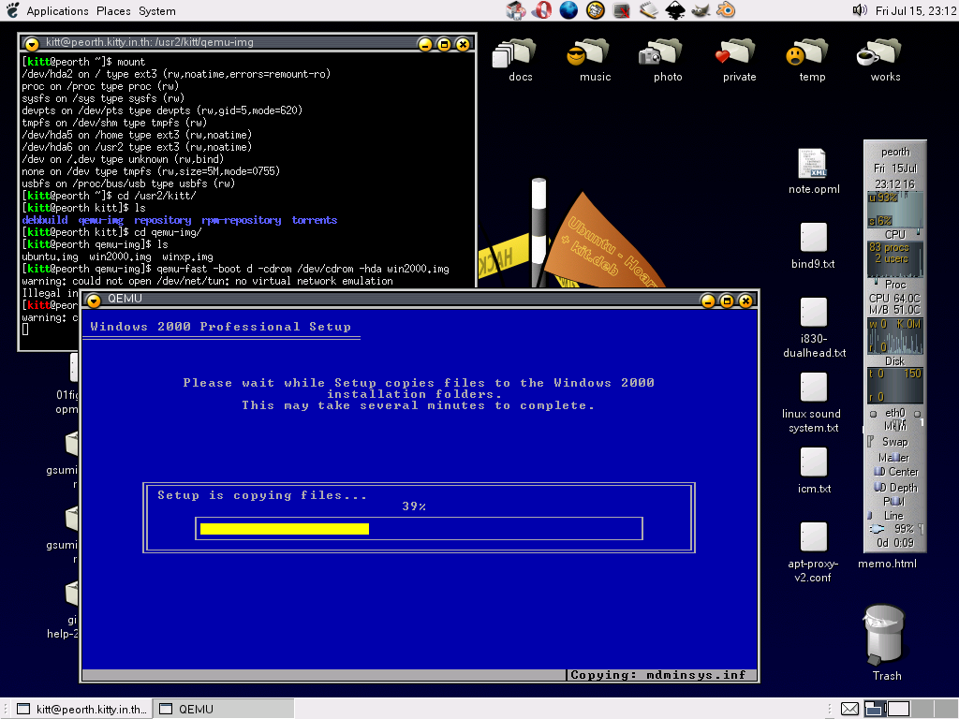Image resolution: width=959 pixels, height=719 pixels.
Task: Click the clock showing Fri Jul 15
Action: click(916, 11)
